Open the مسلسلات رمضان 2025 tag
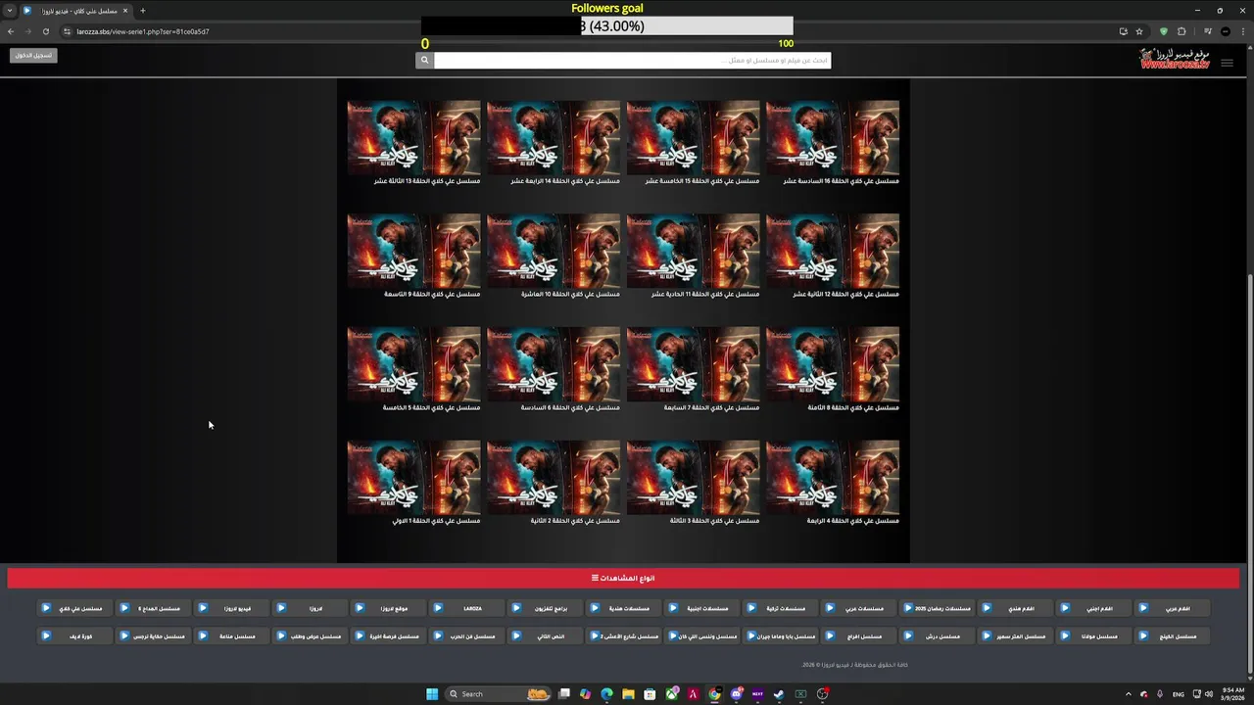 (937, 608)
